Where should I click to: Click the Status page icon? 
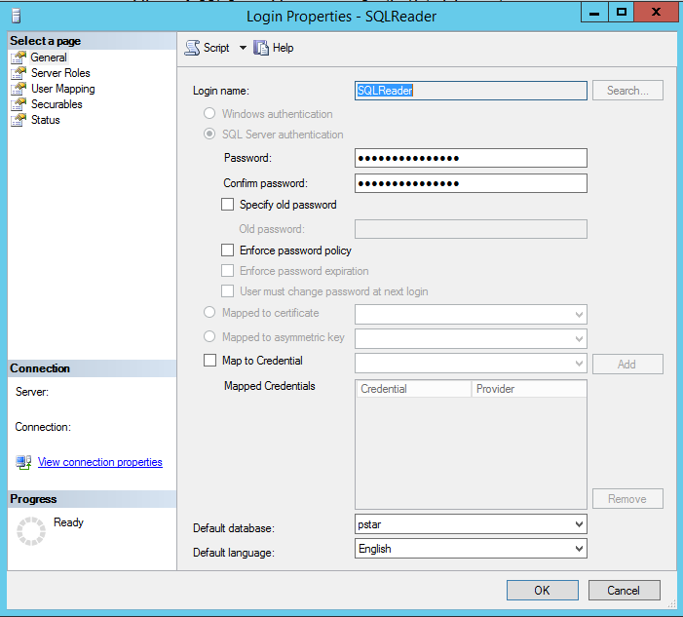(x=19, y=120)
